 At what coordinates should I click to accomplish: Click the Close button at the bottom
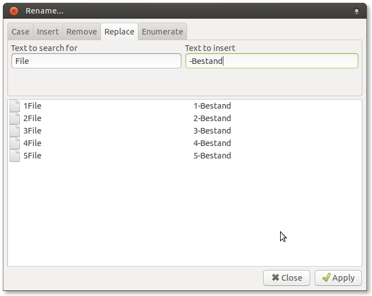click(x=286, y=278)
